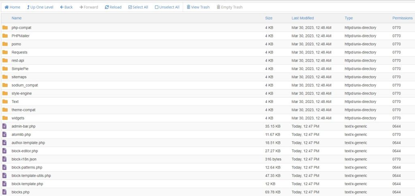Click 0770 permissions of atomlib.php
Screen dimensions: 415x196
coord(396,134)
